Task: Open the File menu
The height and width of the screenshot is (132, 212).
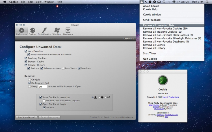Action: coord(23,2)
